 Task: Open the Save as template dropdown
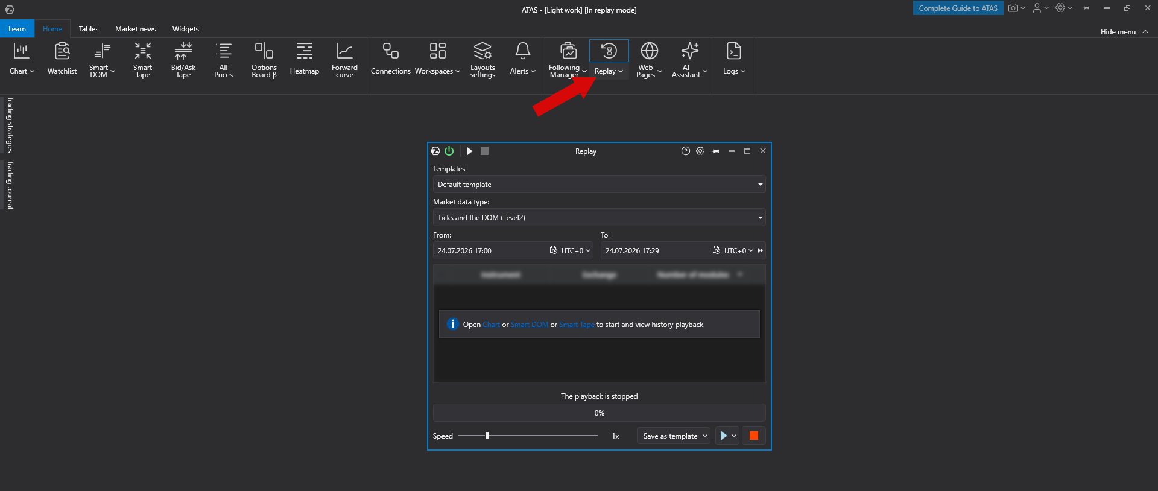coord(674,436)
